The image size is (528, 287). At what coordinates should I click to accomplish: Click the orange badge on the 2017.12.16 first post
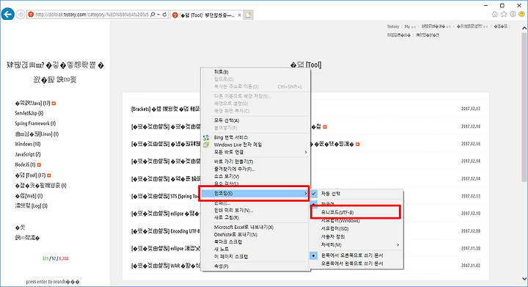point(325,127)
